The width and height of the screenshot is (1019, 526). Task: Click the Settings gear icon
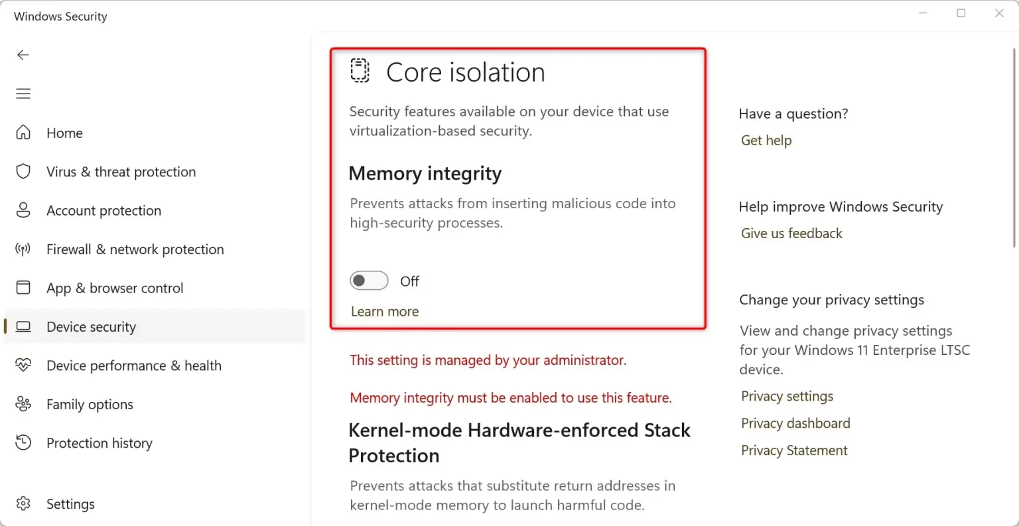click(23, 503)
